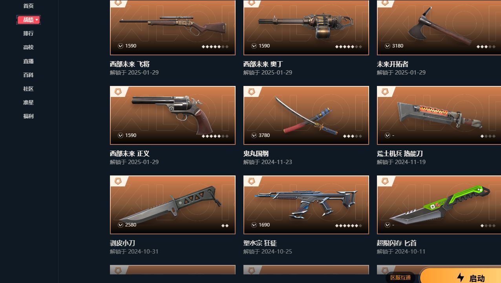Click the pentagon badge on the green dagger card

pos(385,181)
